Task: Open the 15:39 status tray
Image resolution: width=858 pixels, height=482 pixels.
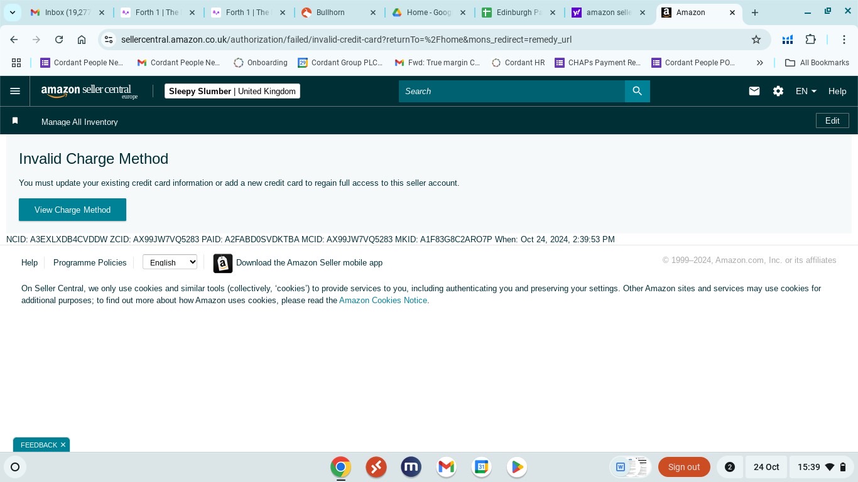Action: pos(822,467)
